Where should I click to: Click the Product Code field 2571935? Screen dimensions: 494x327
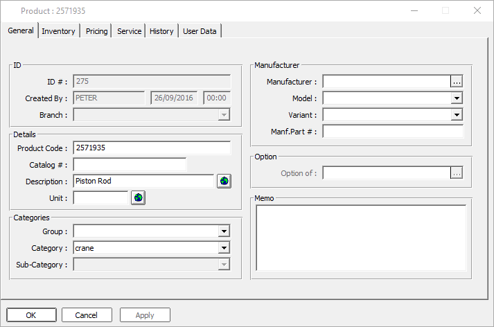pos(152,148)
